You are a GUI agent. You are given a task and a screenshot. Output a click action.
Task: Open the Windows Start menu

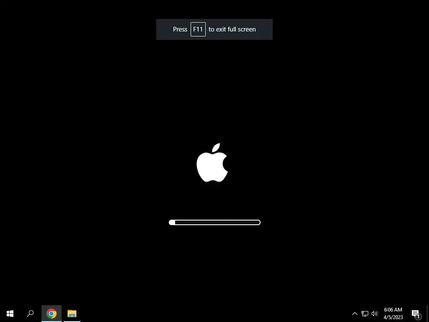(10, 314)
